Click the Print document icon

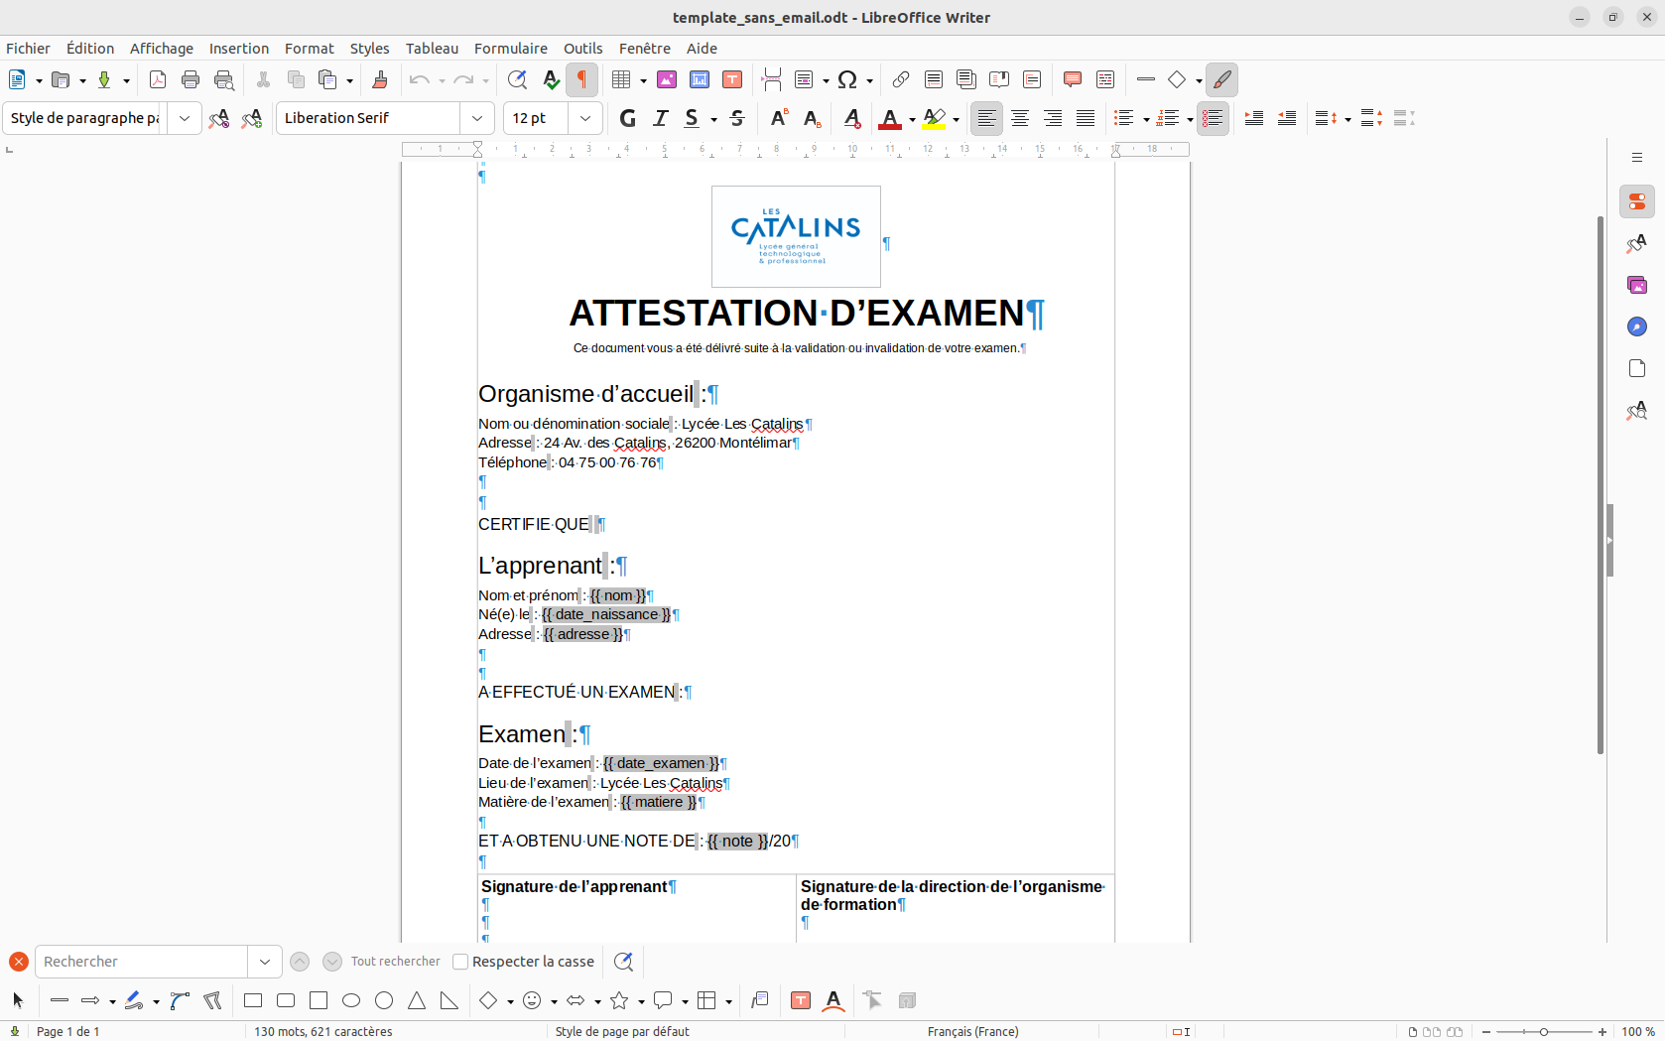coord(191,79)
